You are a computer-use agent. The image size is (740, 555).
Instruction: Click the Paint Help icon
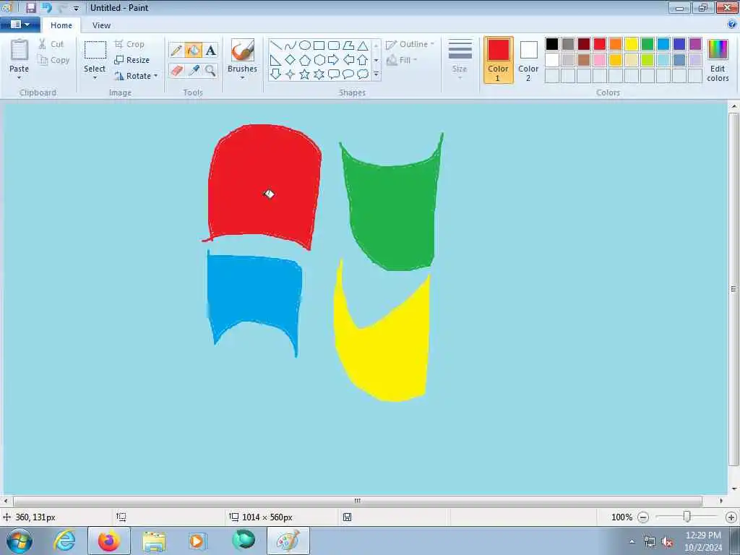(732, 25)
